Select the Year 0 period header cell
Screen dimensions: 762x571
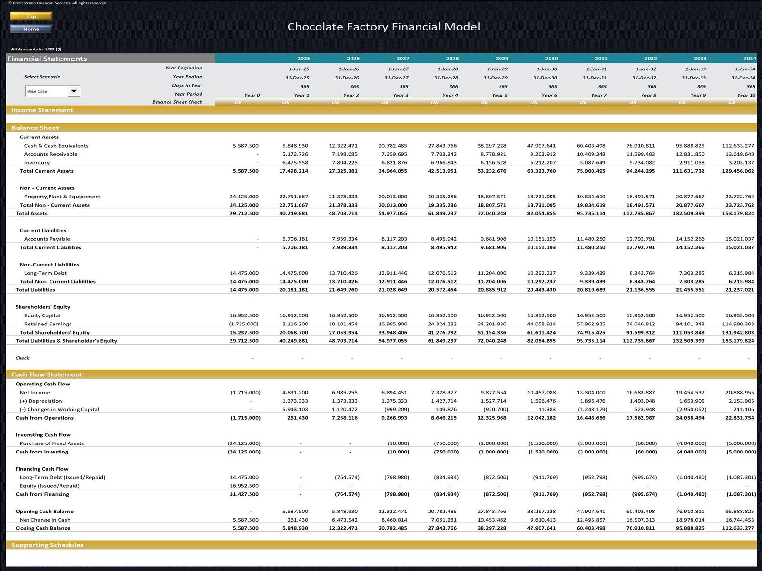252,95
